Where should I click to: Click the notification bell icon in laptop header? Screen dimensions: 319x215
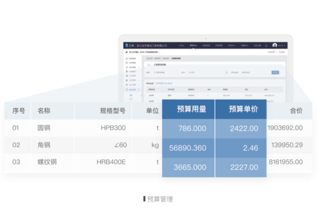tap(266, 45)
